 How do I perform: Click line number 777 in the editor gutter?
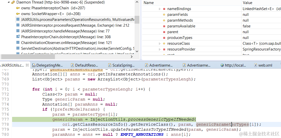(x=5, y=119)
